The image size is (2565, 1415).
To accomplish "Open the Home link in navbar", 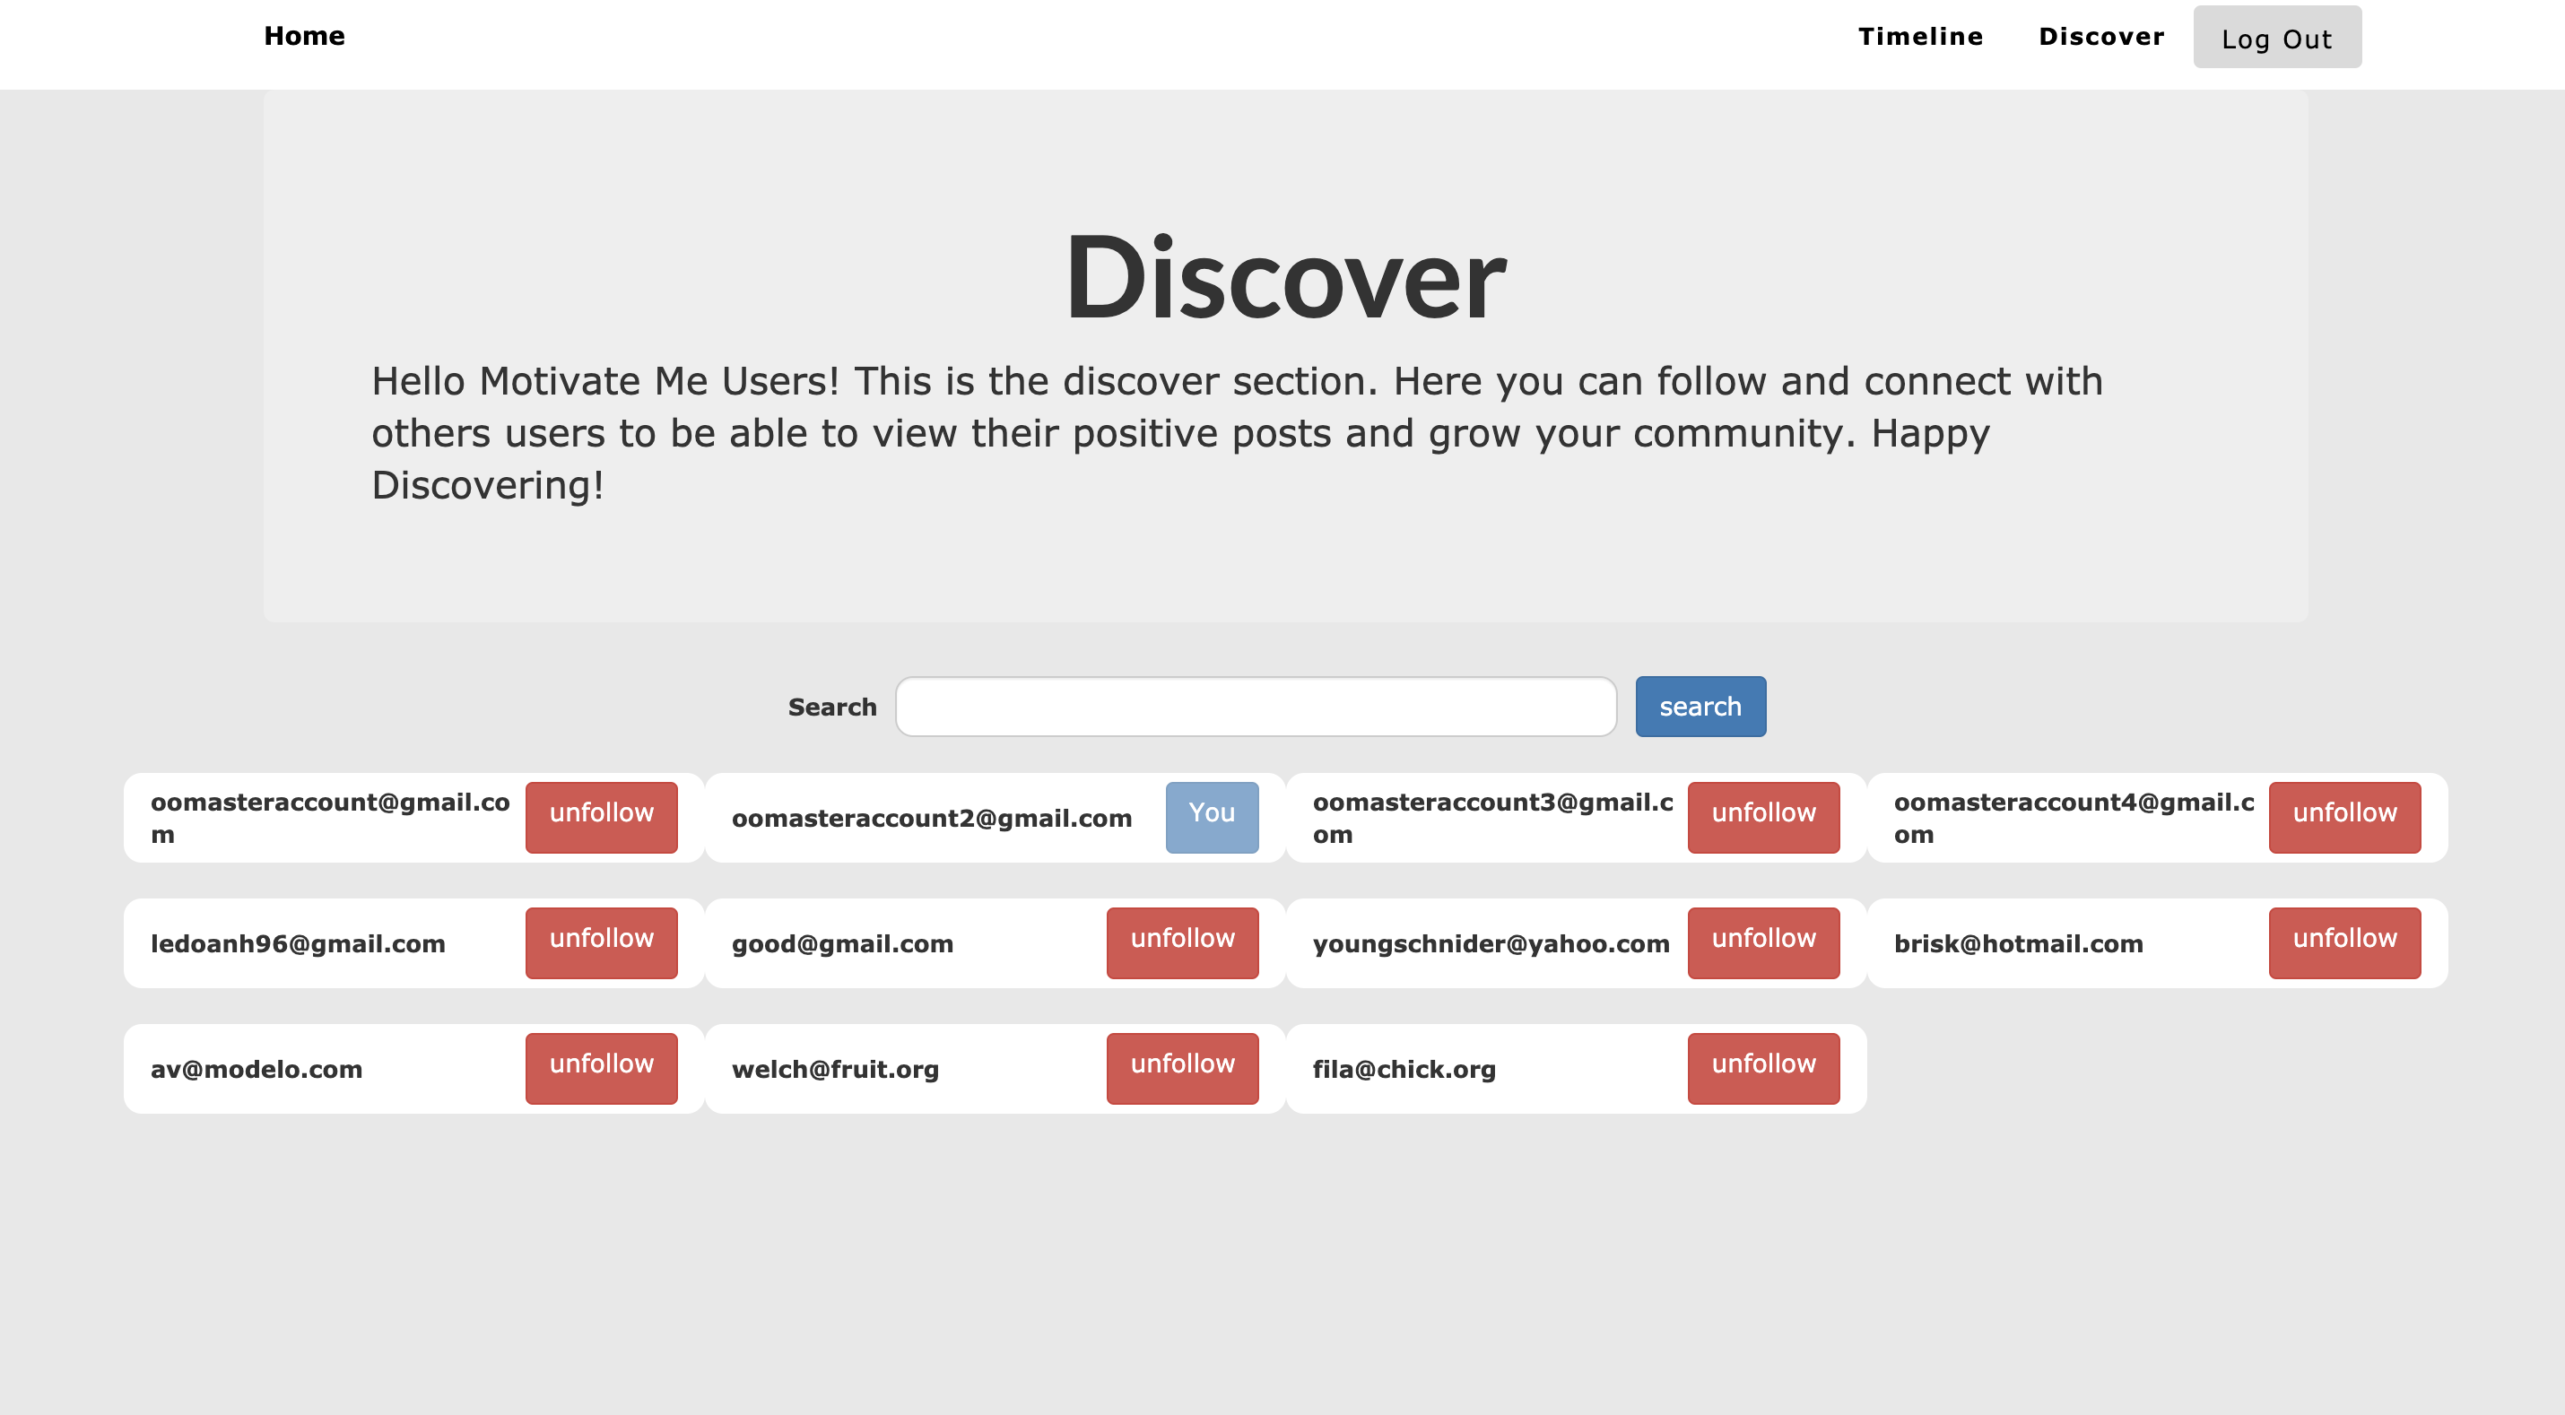I will pyautogui.click(x=304, y=36).
